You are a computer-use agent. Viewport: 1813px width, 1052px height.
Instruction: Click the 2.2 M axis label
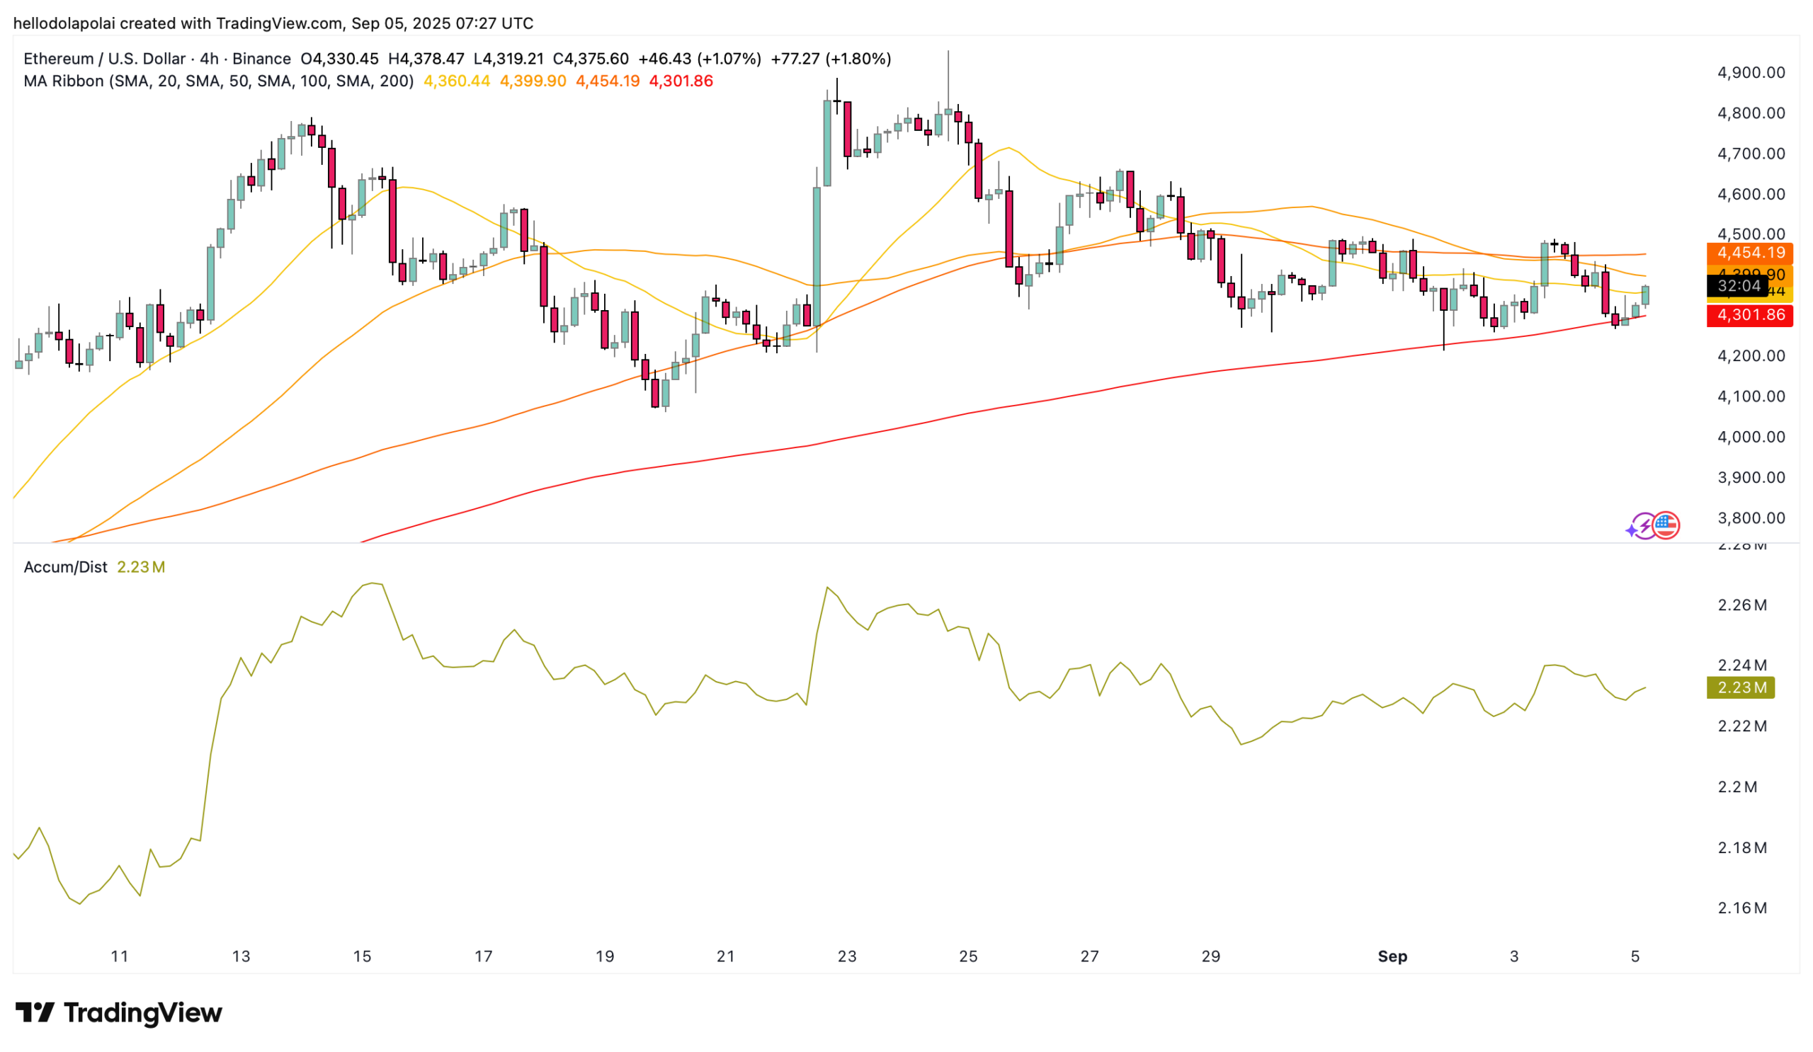1737,787
